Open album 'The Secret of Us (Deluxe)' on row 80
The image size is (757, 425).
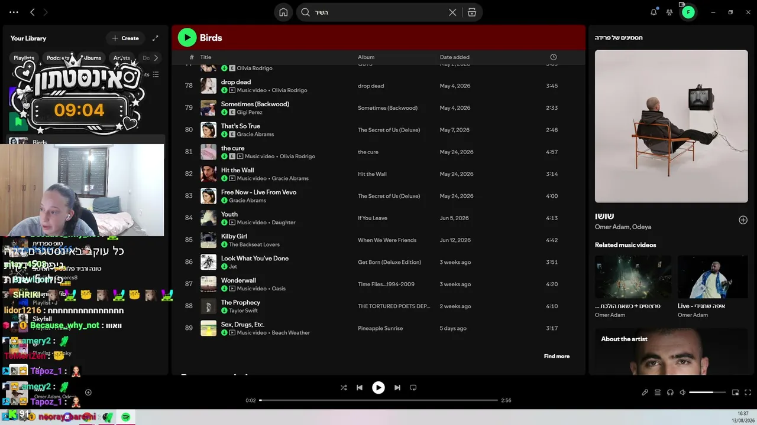pyautogui.click(x=389, y=130)
